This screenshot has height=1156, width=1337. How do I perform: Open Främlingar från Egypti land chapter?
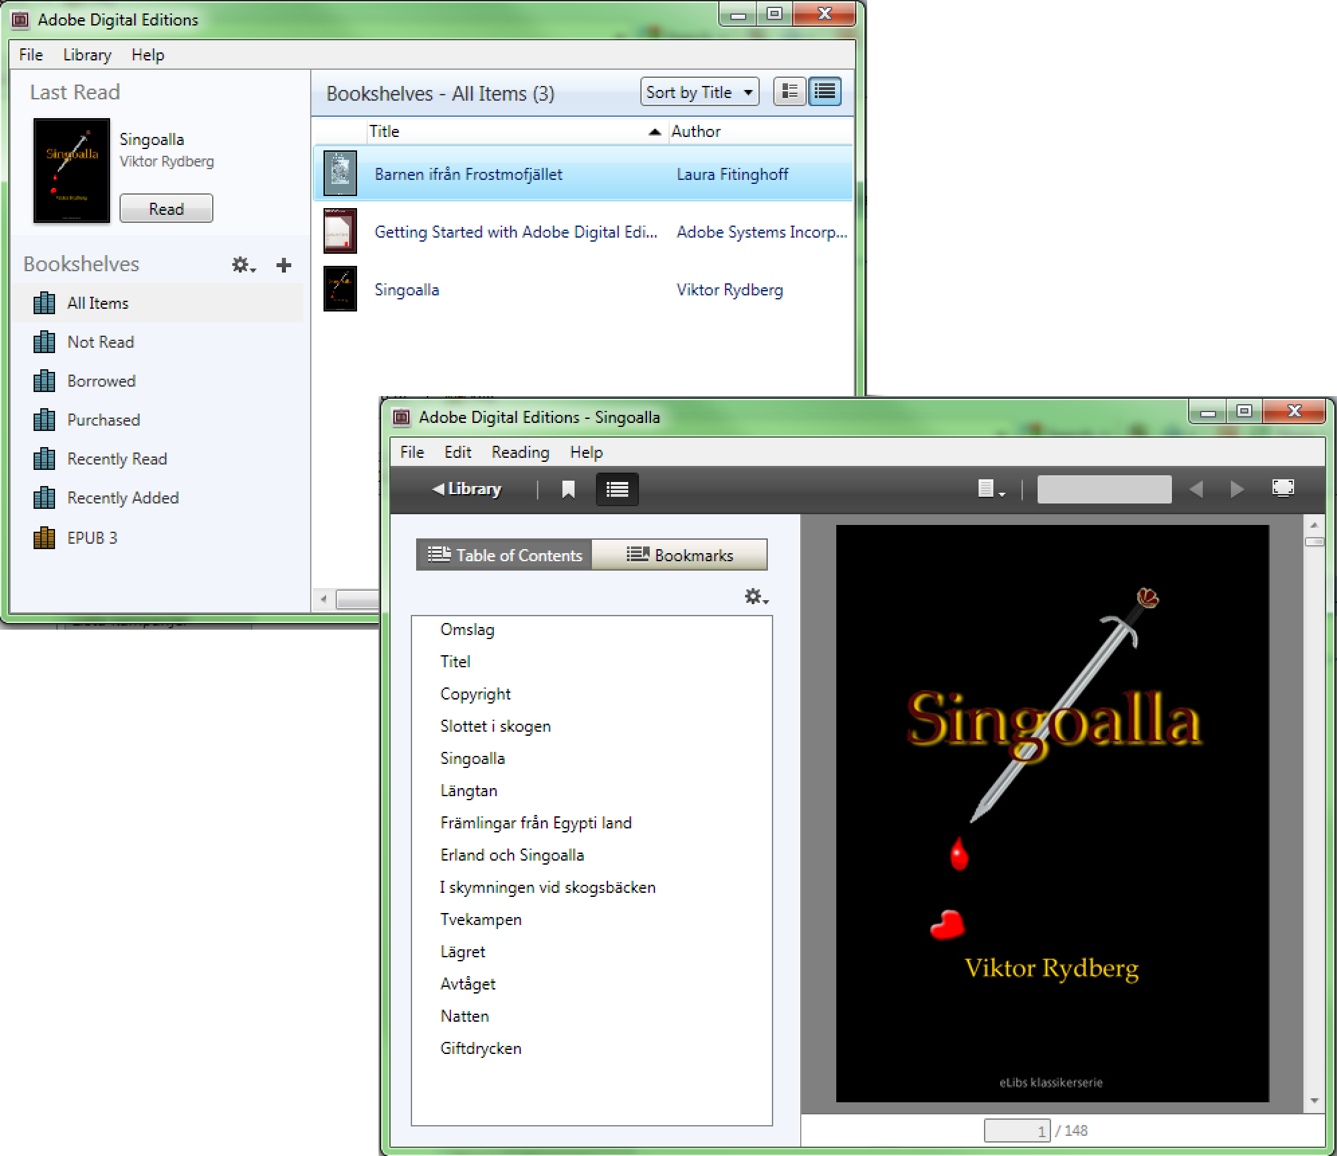click(536, 823)
